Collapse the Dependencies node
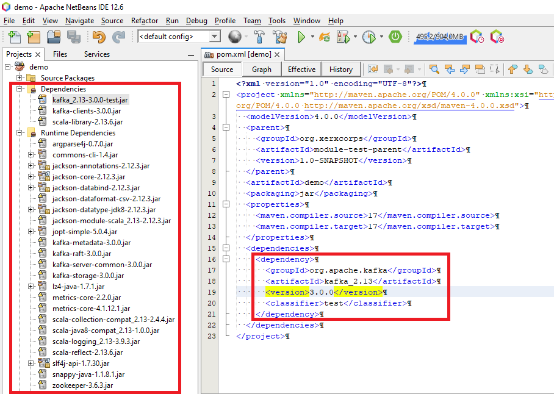Image resolution: width=554 pixels, height=394 pixels. pyautogui.click(x=20, y=88)
